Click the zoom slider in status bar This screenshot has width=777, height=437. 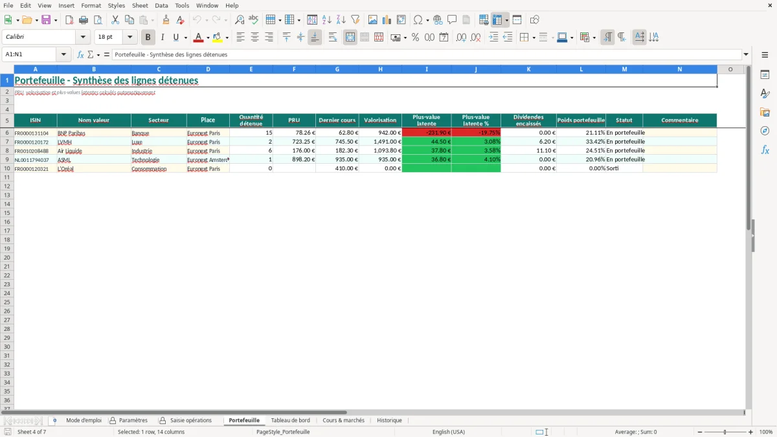coord(725,432)
